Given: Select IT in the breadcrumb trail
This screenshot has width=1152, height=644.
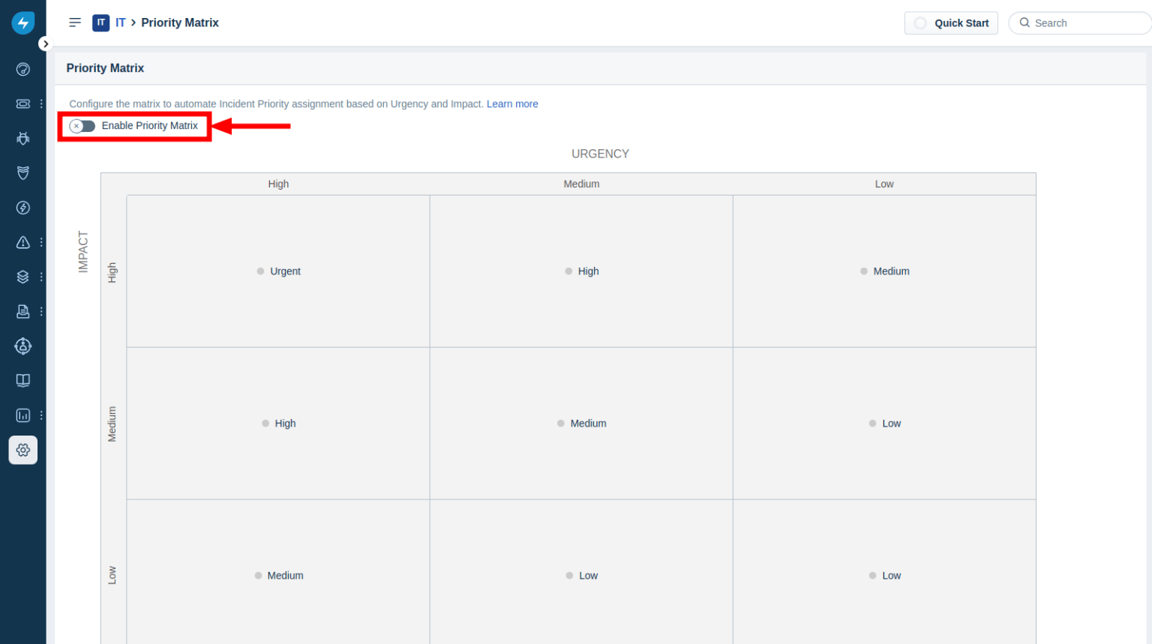Looking at the screenshot, I should point(120,22).
